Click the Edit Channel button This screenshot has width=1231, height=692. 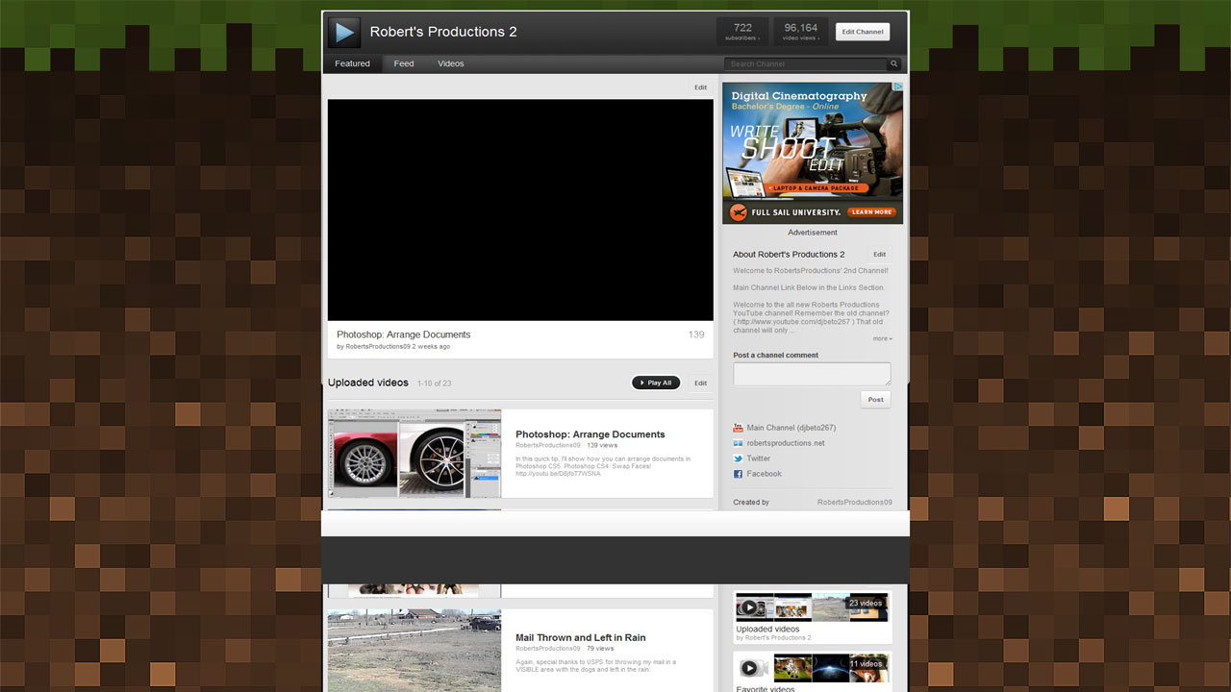863,32
